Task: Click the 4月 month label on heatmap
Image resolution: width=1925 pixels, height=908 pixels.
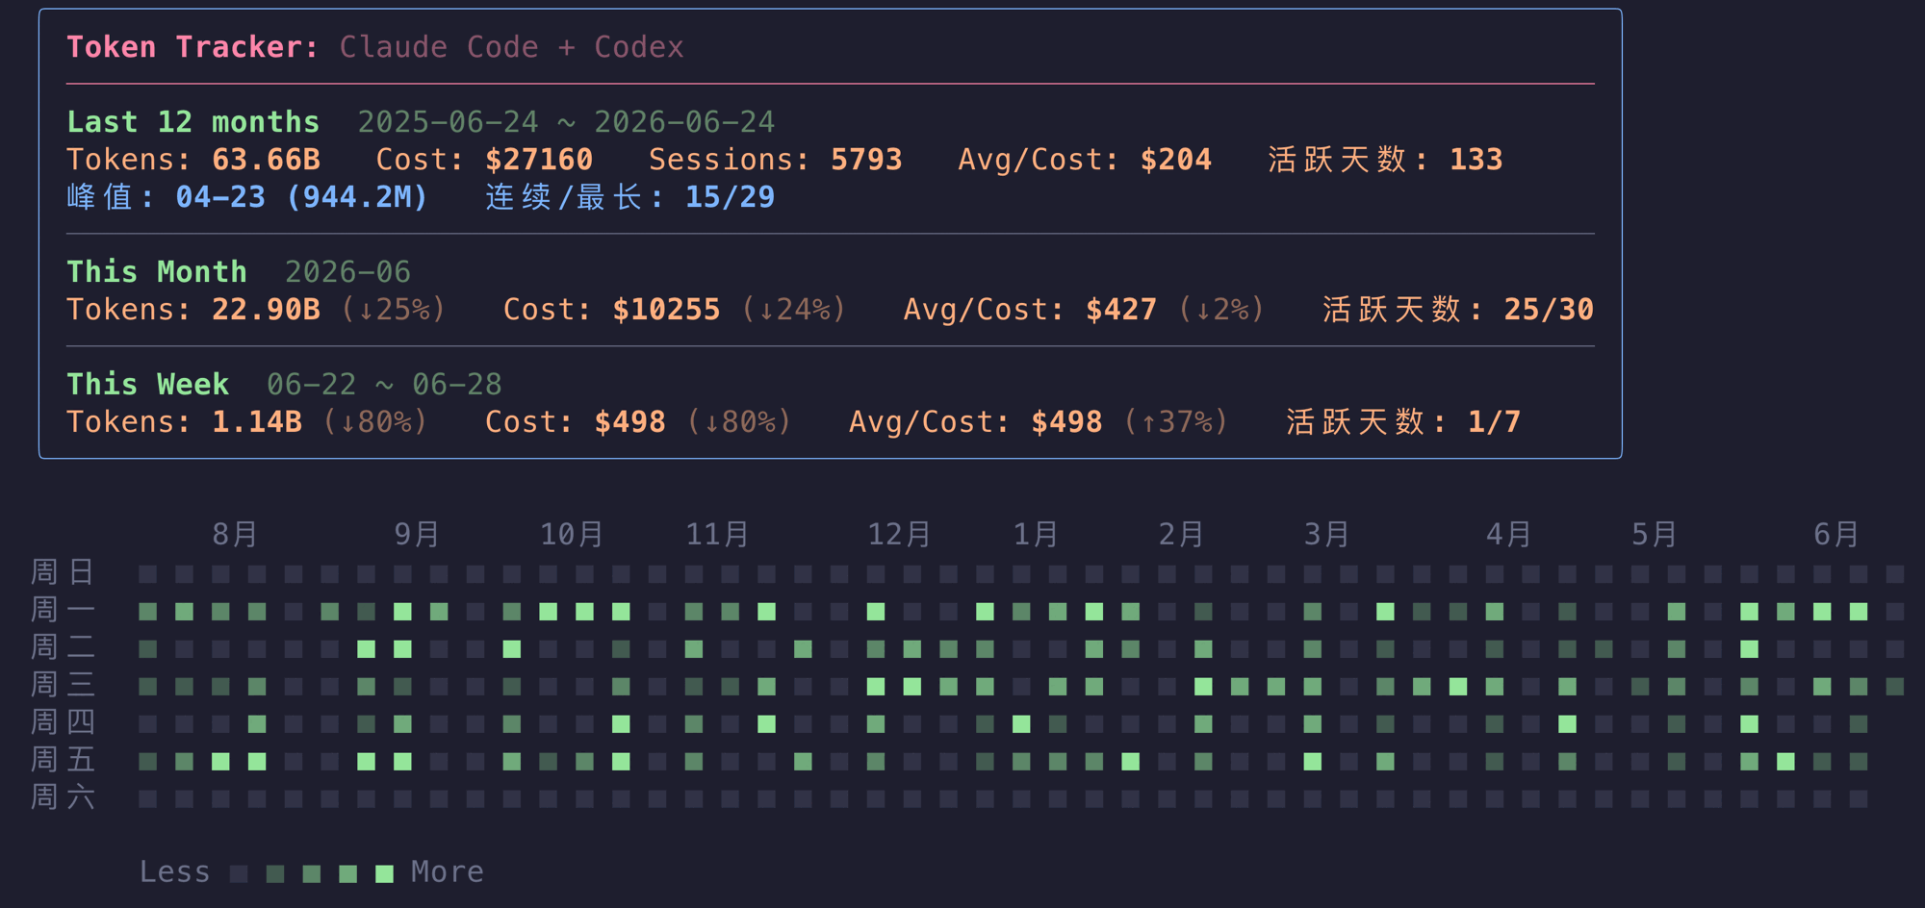Action: click(1508, 534)
